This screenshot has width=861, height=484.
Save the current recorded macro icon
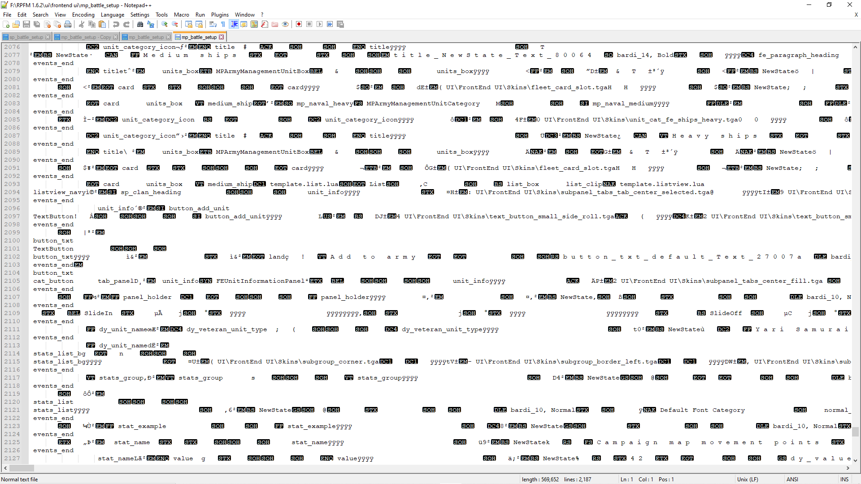[340, 24]
